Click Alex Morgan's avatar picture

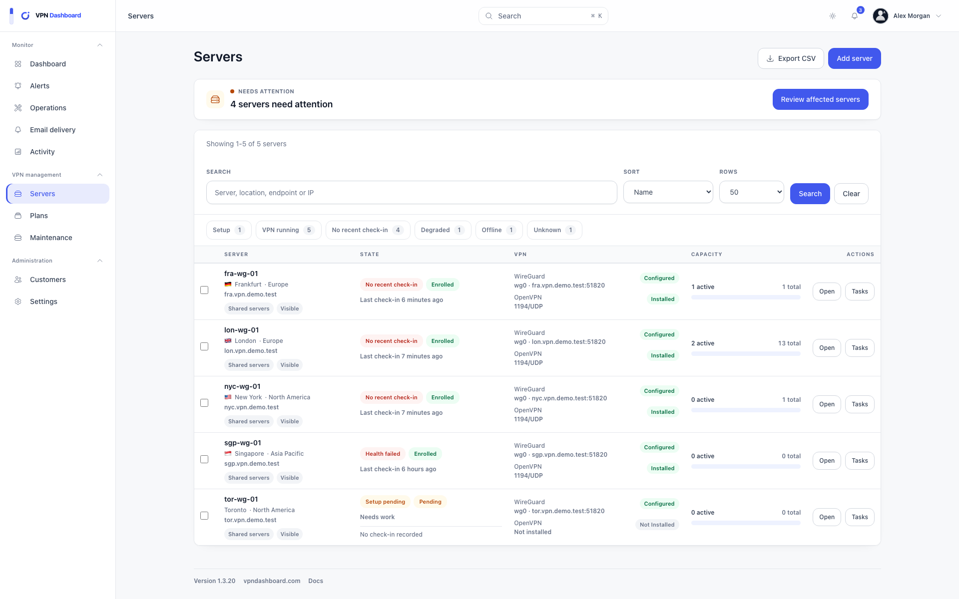(880, 16)
